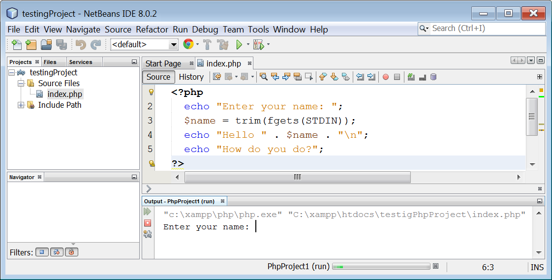Click the lightbulb hint on line 1
Image resolution: width=552 pixels, height=280 pixels.
point(151,92)
